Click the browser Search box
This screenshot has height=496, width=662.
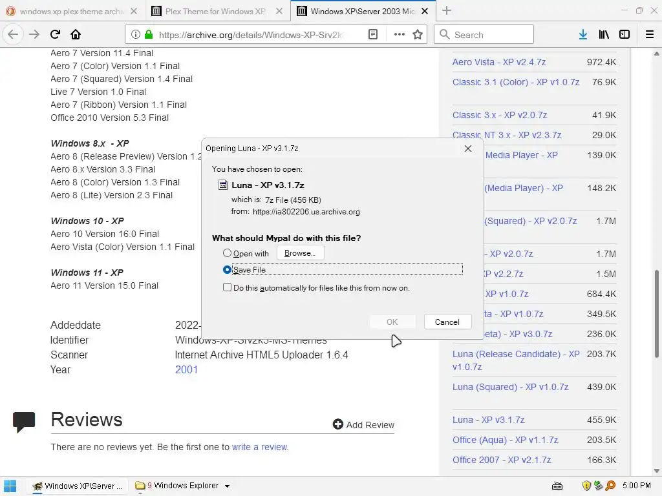coord(484,35)
